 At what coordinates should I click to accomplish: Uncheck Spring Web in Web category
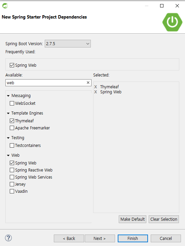click(x=12, y=163)
